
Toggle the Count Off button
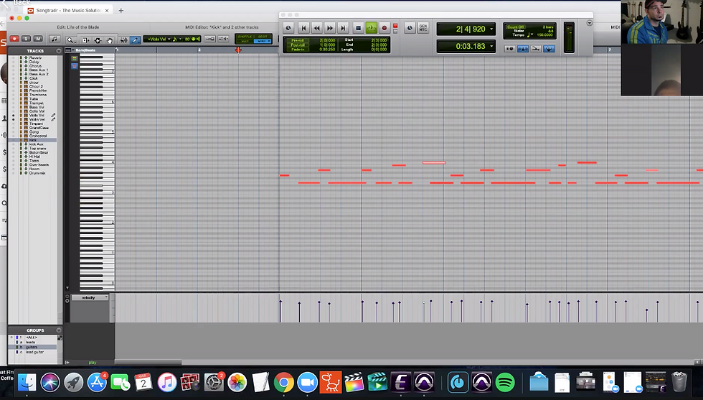tap(515, 27)
